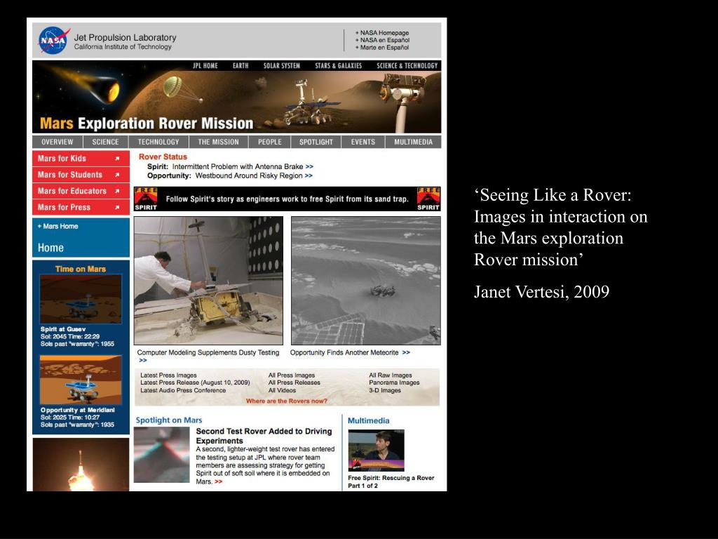Click the Mars for Press button
This screenshot has height=539, width=718.
point(81,207)
